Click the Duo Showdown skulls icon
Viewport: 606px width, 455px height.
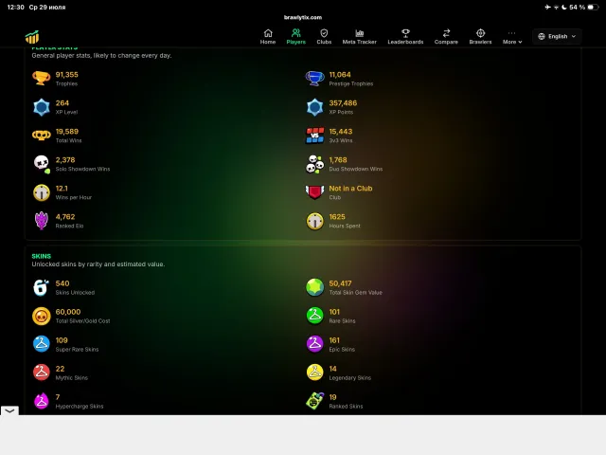pyautogui.click(x=314, y=164)
